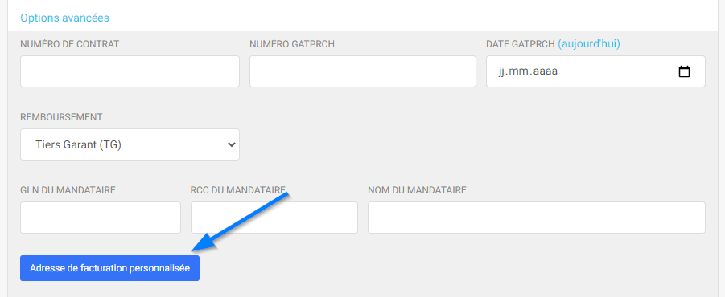Viewport: 725px width, 297px height.
Task: Focus the Numéro de contrat input field
Action: [130, 71]
